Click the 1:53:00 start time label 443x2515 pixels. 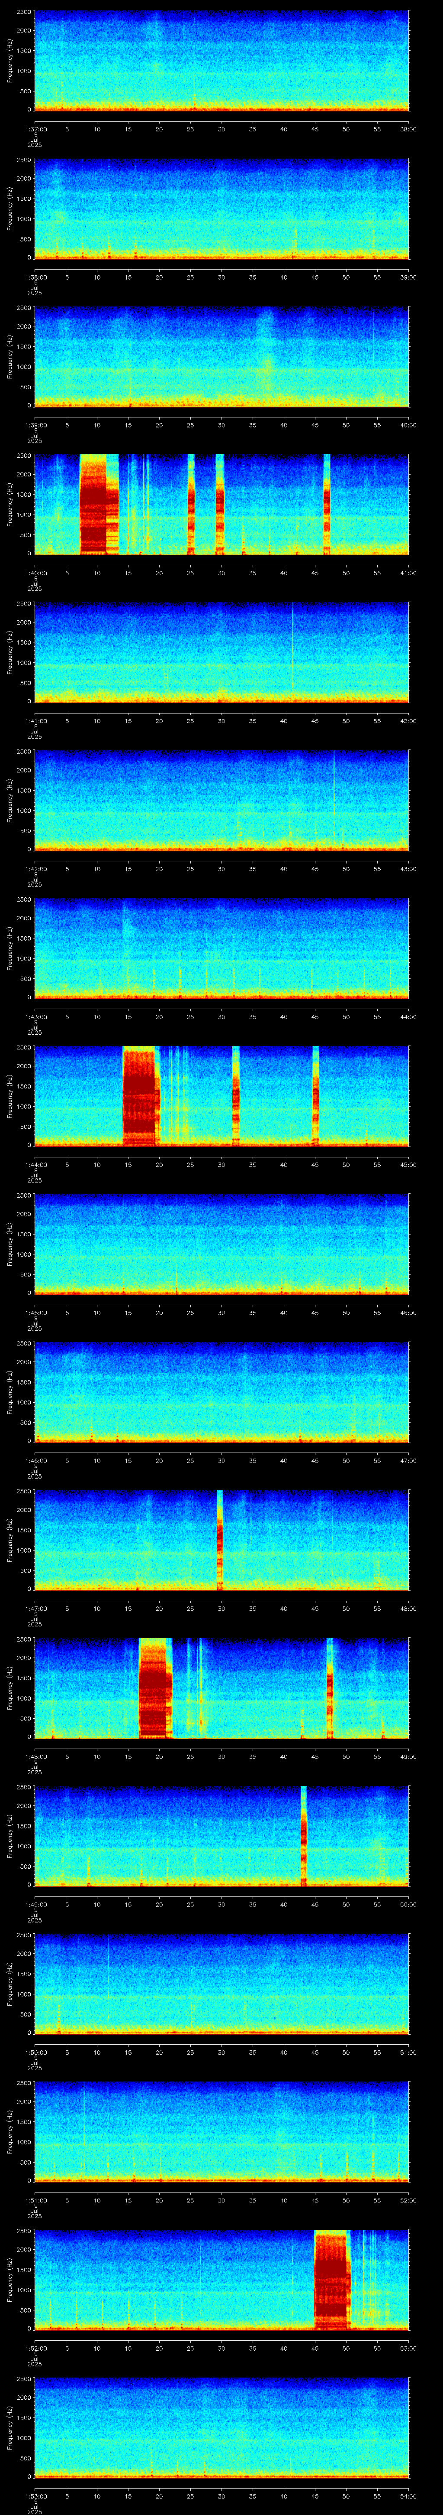pyautogui.click(x=35, y=2495)
